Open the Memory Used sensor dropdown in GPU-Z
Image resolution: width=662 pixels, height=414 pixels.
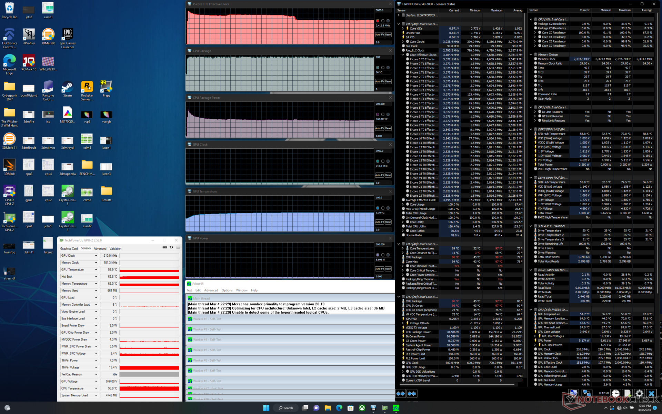pos(96,290)
